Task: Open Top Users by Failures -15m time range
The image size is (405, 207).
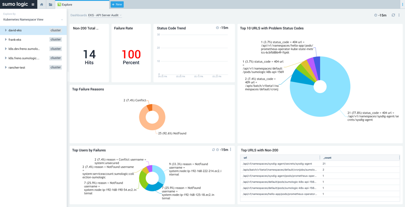Action: pyautogui.click(x=224, y=150)
